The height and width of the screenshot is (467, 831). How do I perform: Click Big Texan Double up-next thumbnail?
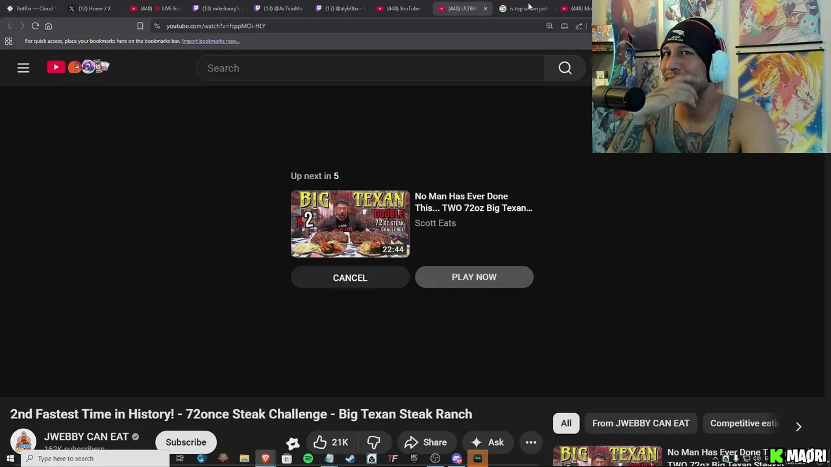[x=350, y=224]
